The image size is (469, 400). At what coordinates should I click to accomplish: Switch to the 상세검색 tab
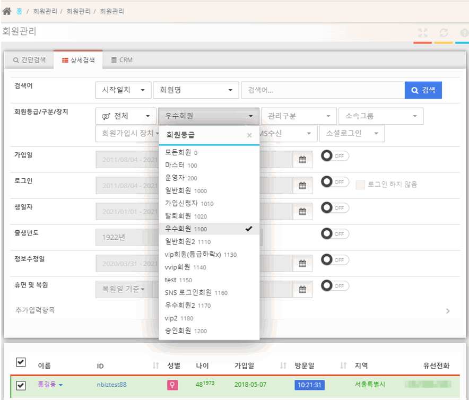coord(78,60)
